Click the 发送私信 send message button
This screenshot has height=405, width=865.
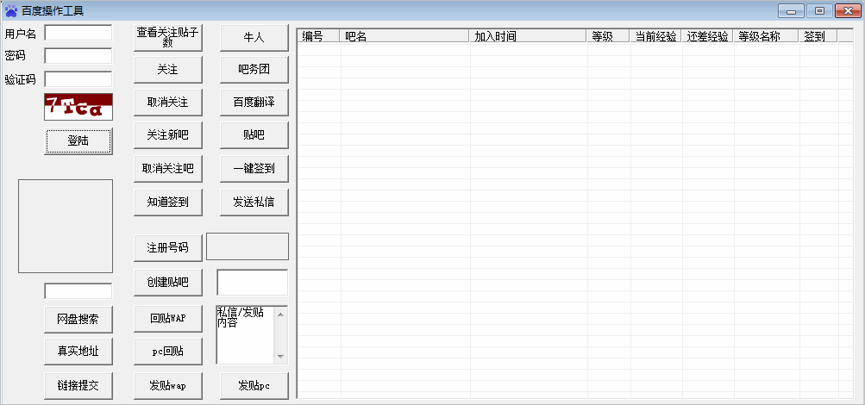(254, 202)
